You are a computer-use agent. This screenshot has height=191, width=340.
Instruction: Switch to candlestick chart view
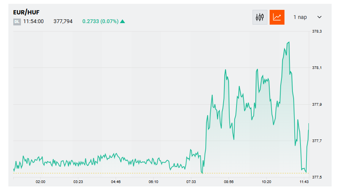(x=260, y=17)
